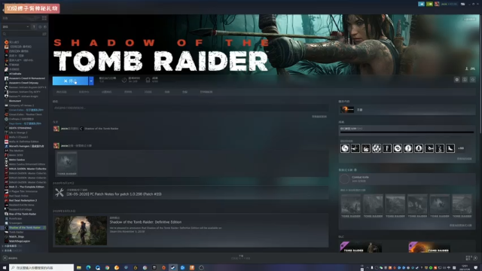Open sixth achievement badge icon
The image size is (482, 271).
coord(398,148)
